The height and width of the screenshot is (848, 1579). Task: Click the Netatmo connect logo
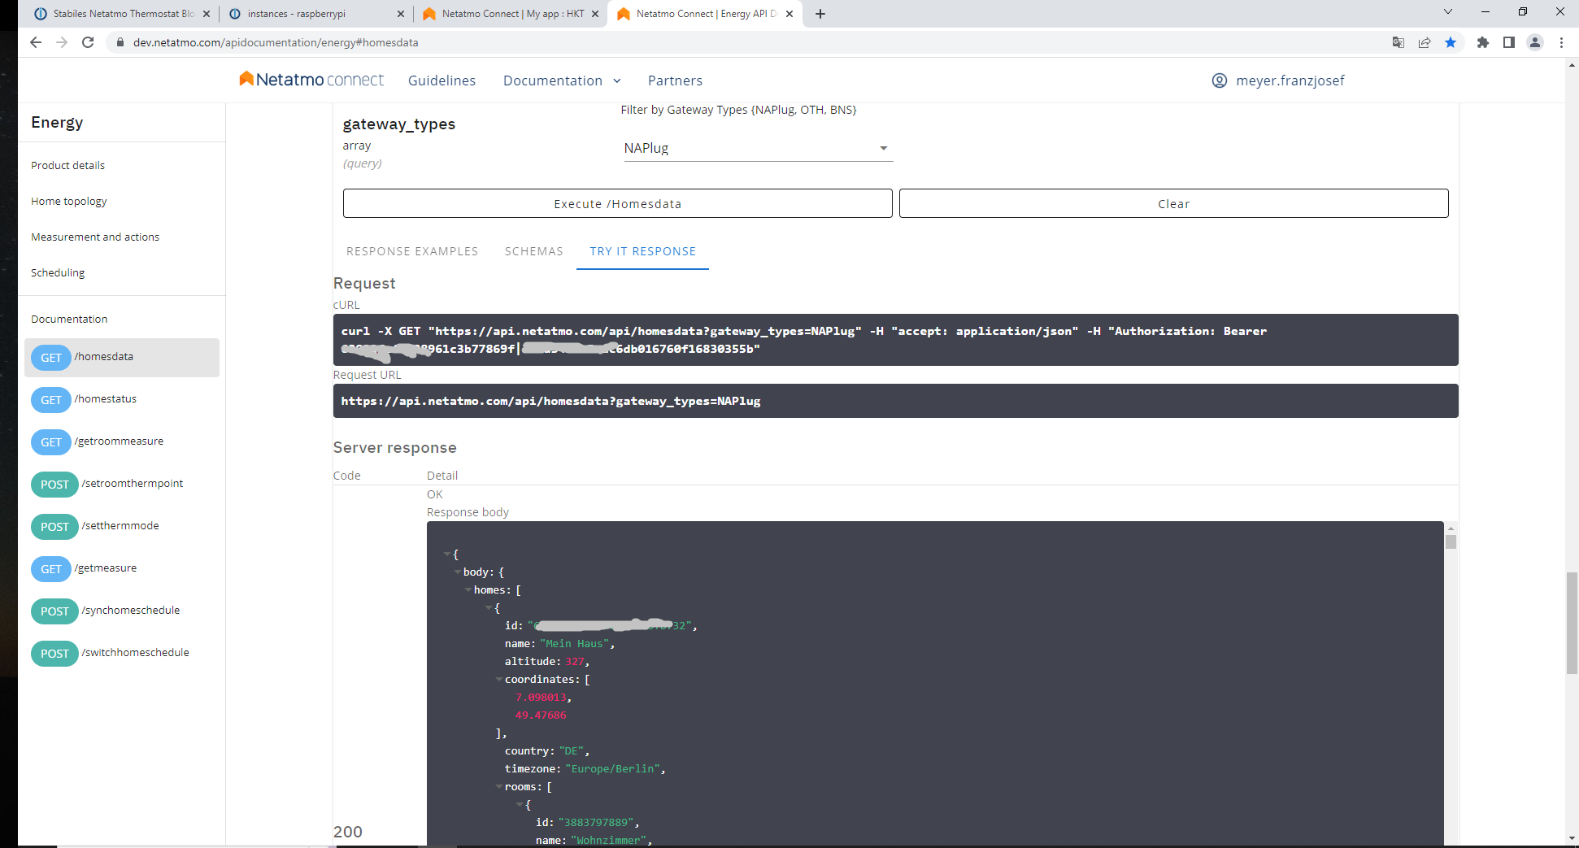(x=311, y=80)
